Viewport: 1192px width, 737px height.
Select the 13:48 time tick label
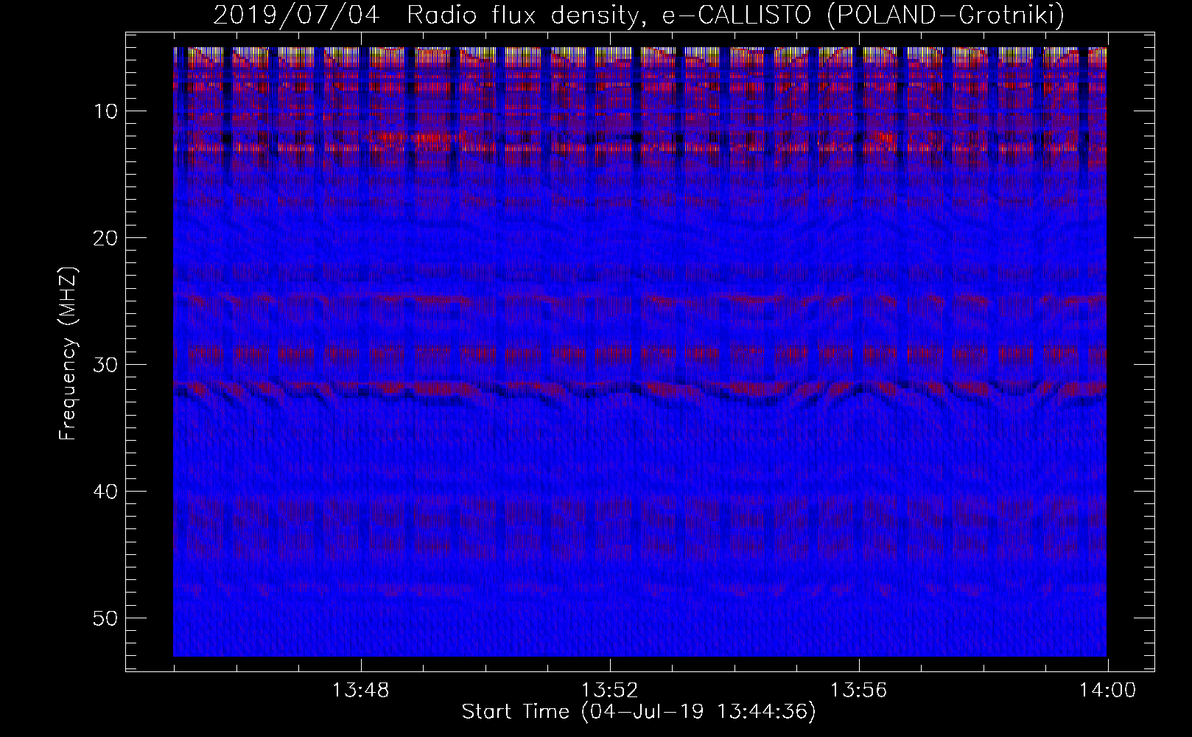tap(361, 691)
